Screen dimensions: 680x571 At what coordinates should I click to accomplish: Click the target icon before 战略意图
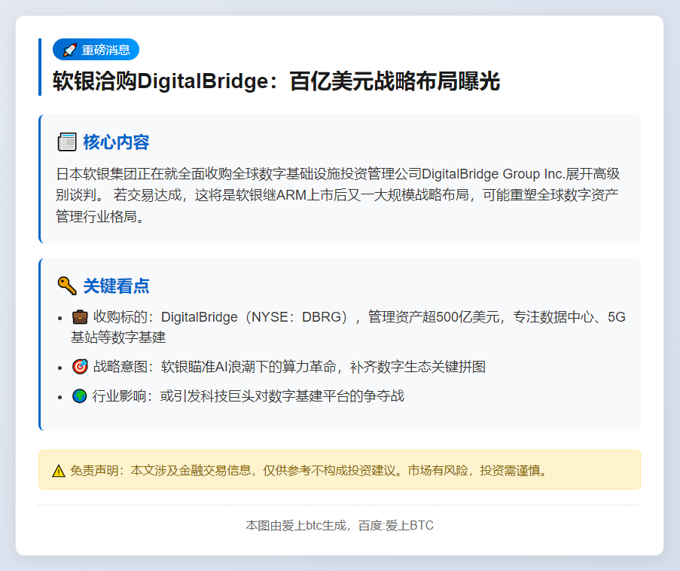coord(80,367)
